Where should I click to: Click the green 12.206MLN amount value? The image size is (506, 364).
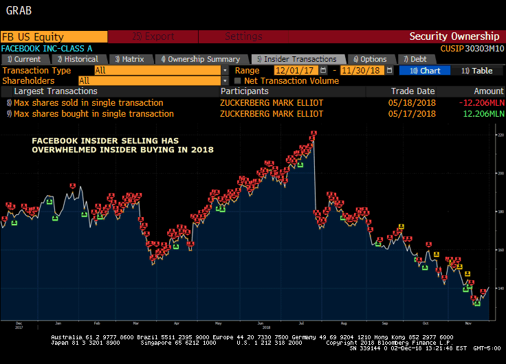(x=484, y=114)
